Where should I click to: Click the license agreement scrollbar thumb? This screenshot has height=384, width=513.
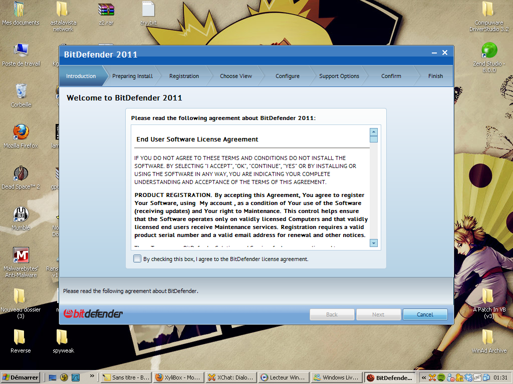(374, 139)
